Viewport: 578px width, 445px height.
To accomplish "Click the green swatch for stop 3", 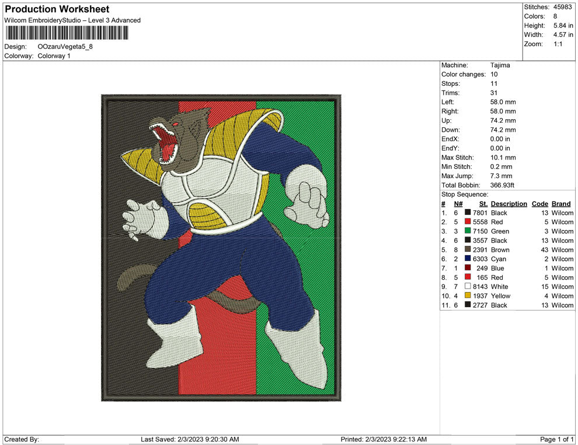I will (468, 231).
